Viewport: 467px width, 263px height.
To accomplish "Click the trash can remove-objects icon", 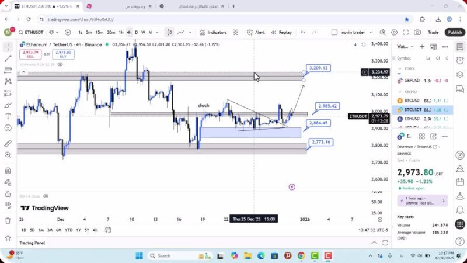I will pos(8,220).
